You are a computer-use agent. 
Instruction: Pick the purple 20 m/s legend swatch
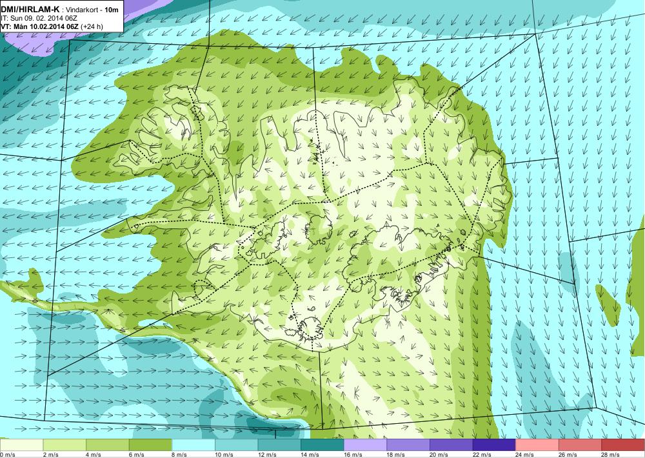point(451,445)
